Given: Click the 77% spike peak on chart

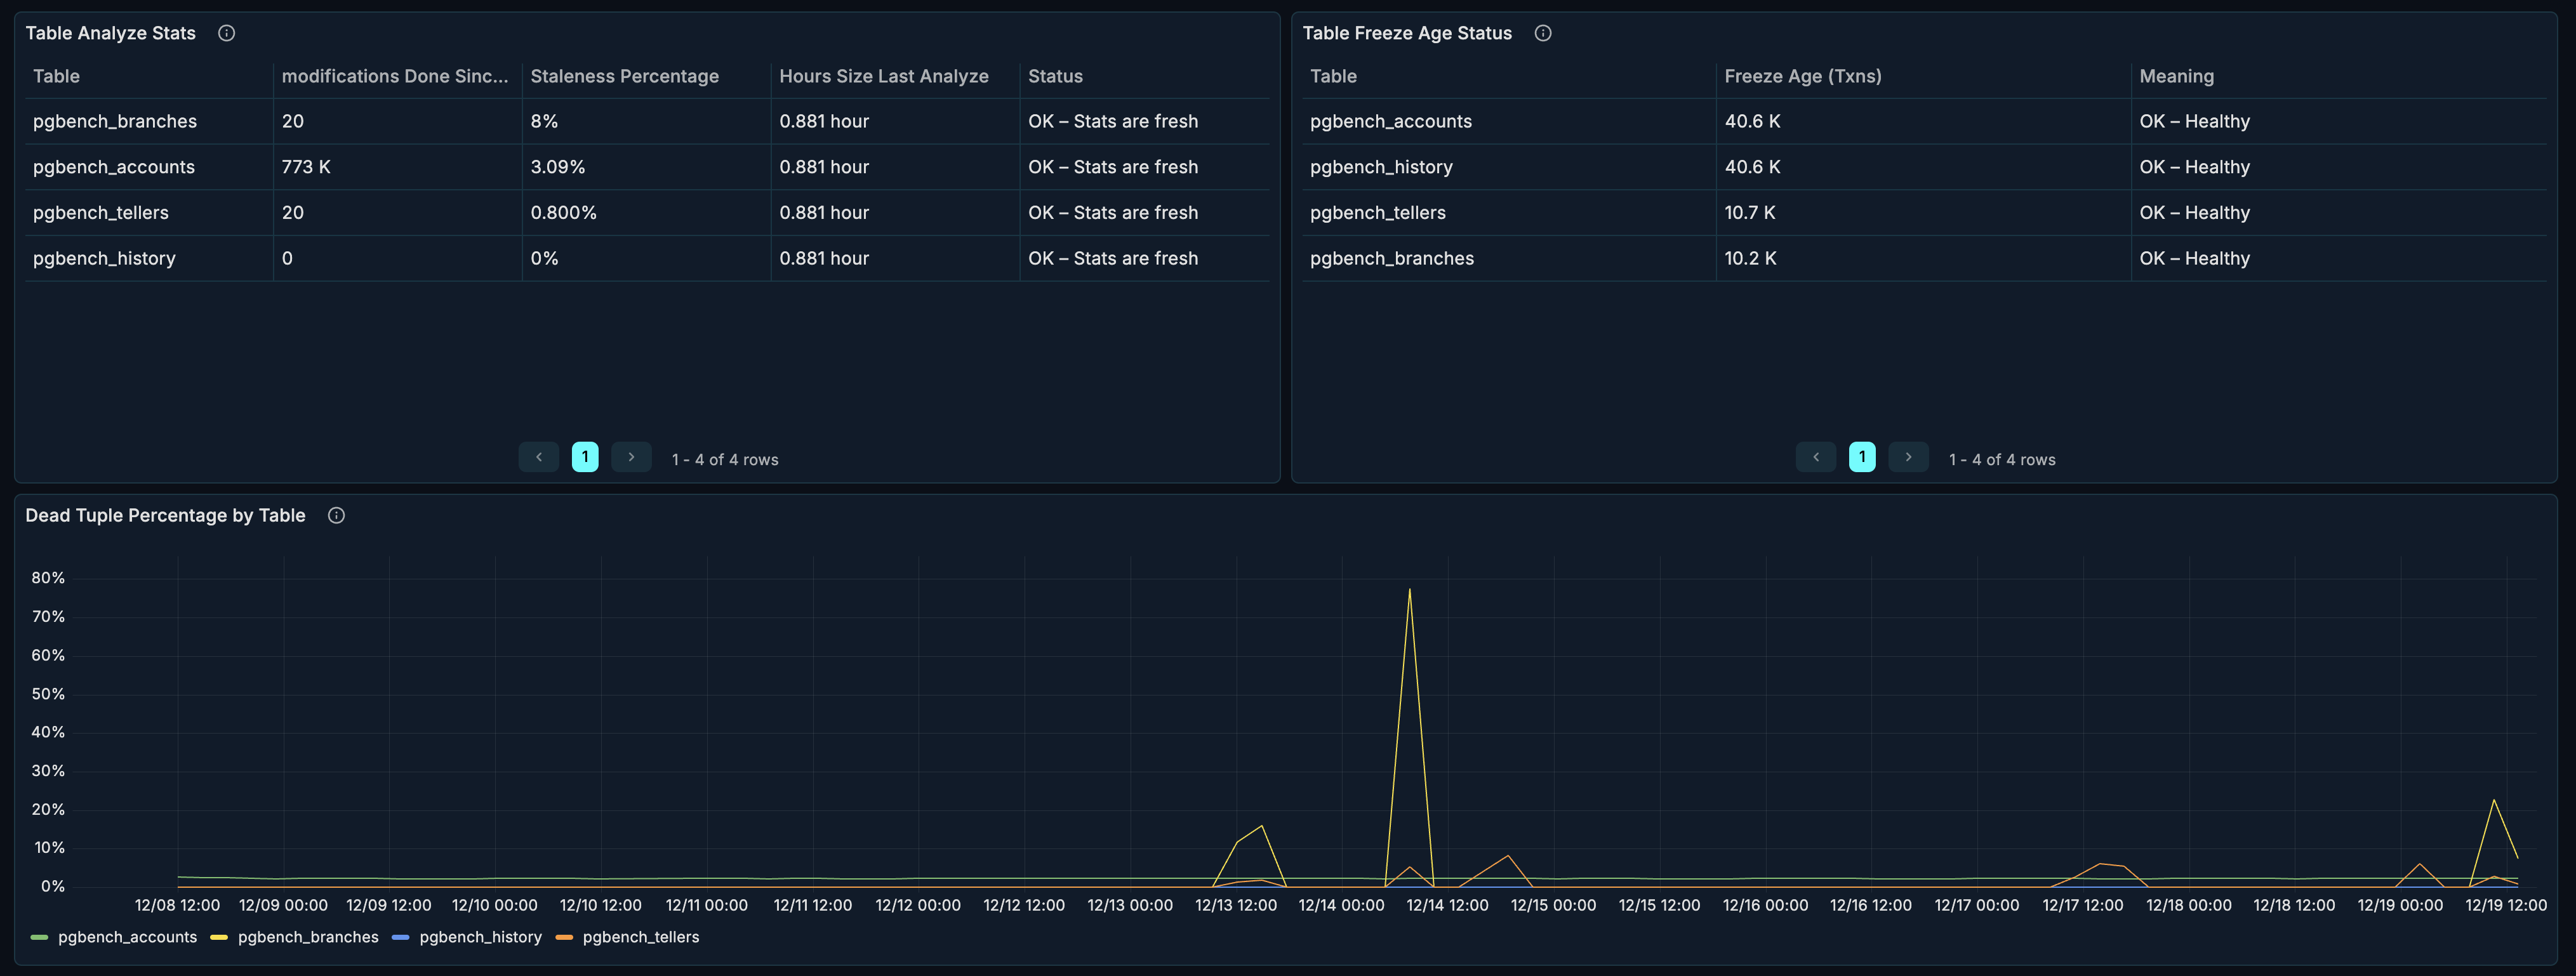Looking at the screenshot, I should pyautogui.click(x=1409, y=590).
